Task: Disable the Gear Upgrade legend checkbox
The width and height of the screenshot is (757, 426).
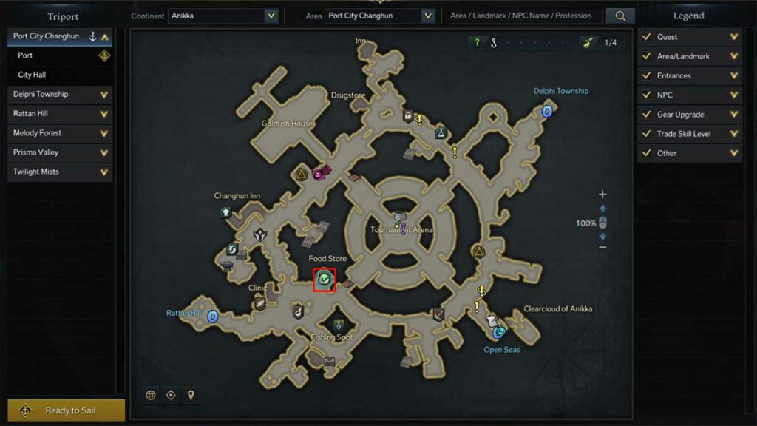Action: point(646,115)
